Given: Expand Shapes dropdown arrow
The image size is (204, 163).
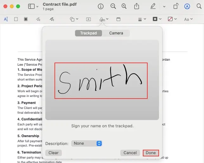Looking at the screenshot, I should click(77, 19).
